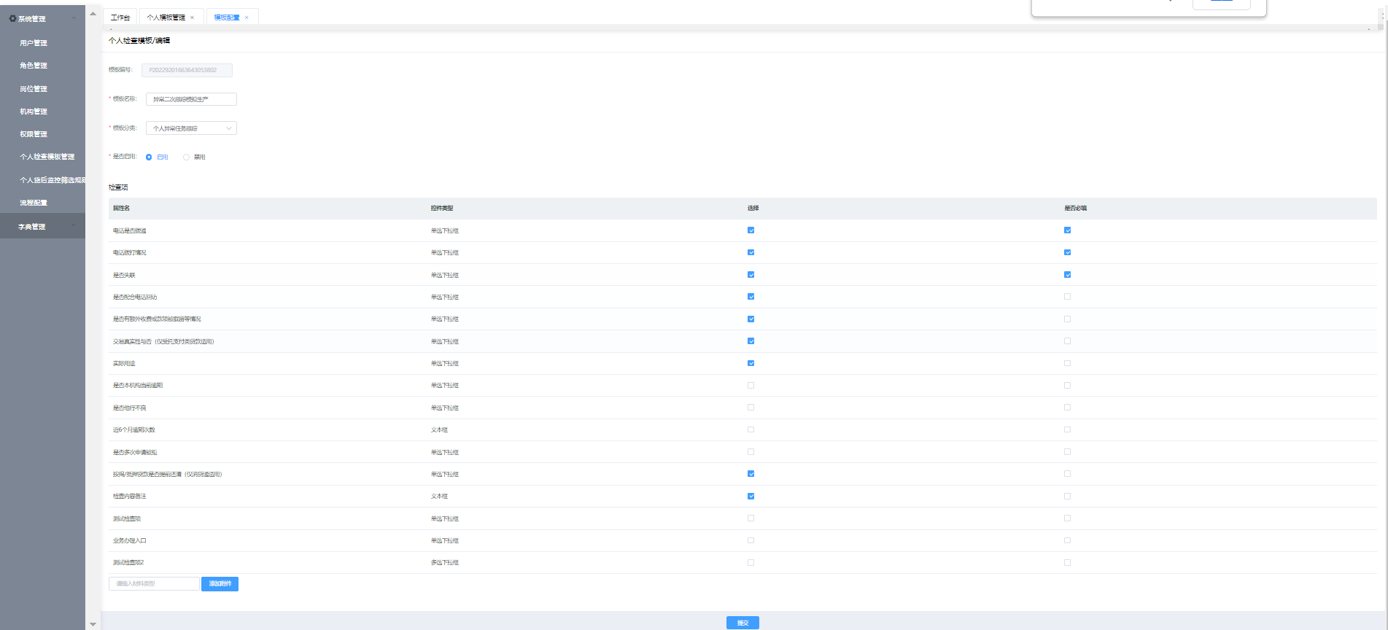1388x630 pixels.
Task: Open 角色管理 in the sidebar
Action: 34,66
